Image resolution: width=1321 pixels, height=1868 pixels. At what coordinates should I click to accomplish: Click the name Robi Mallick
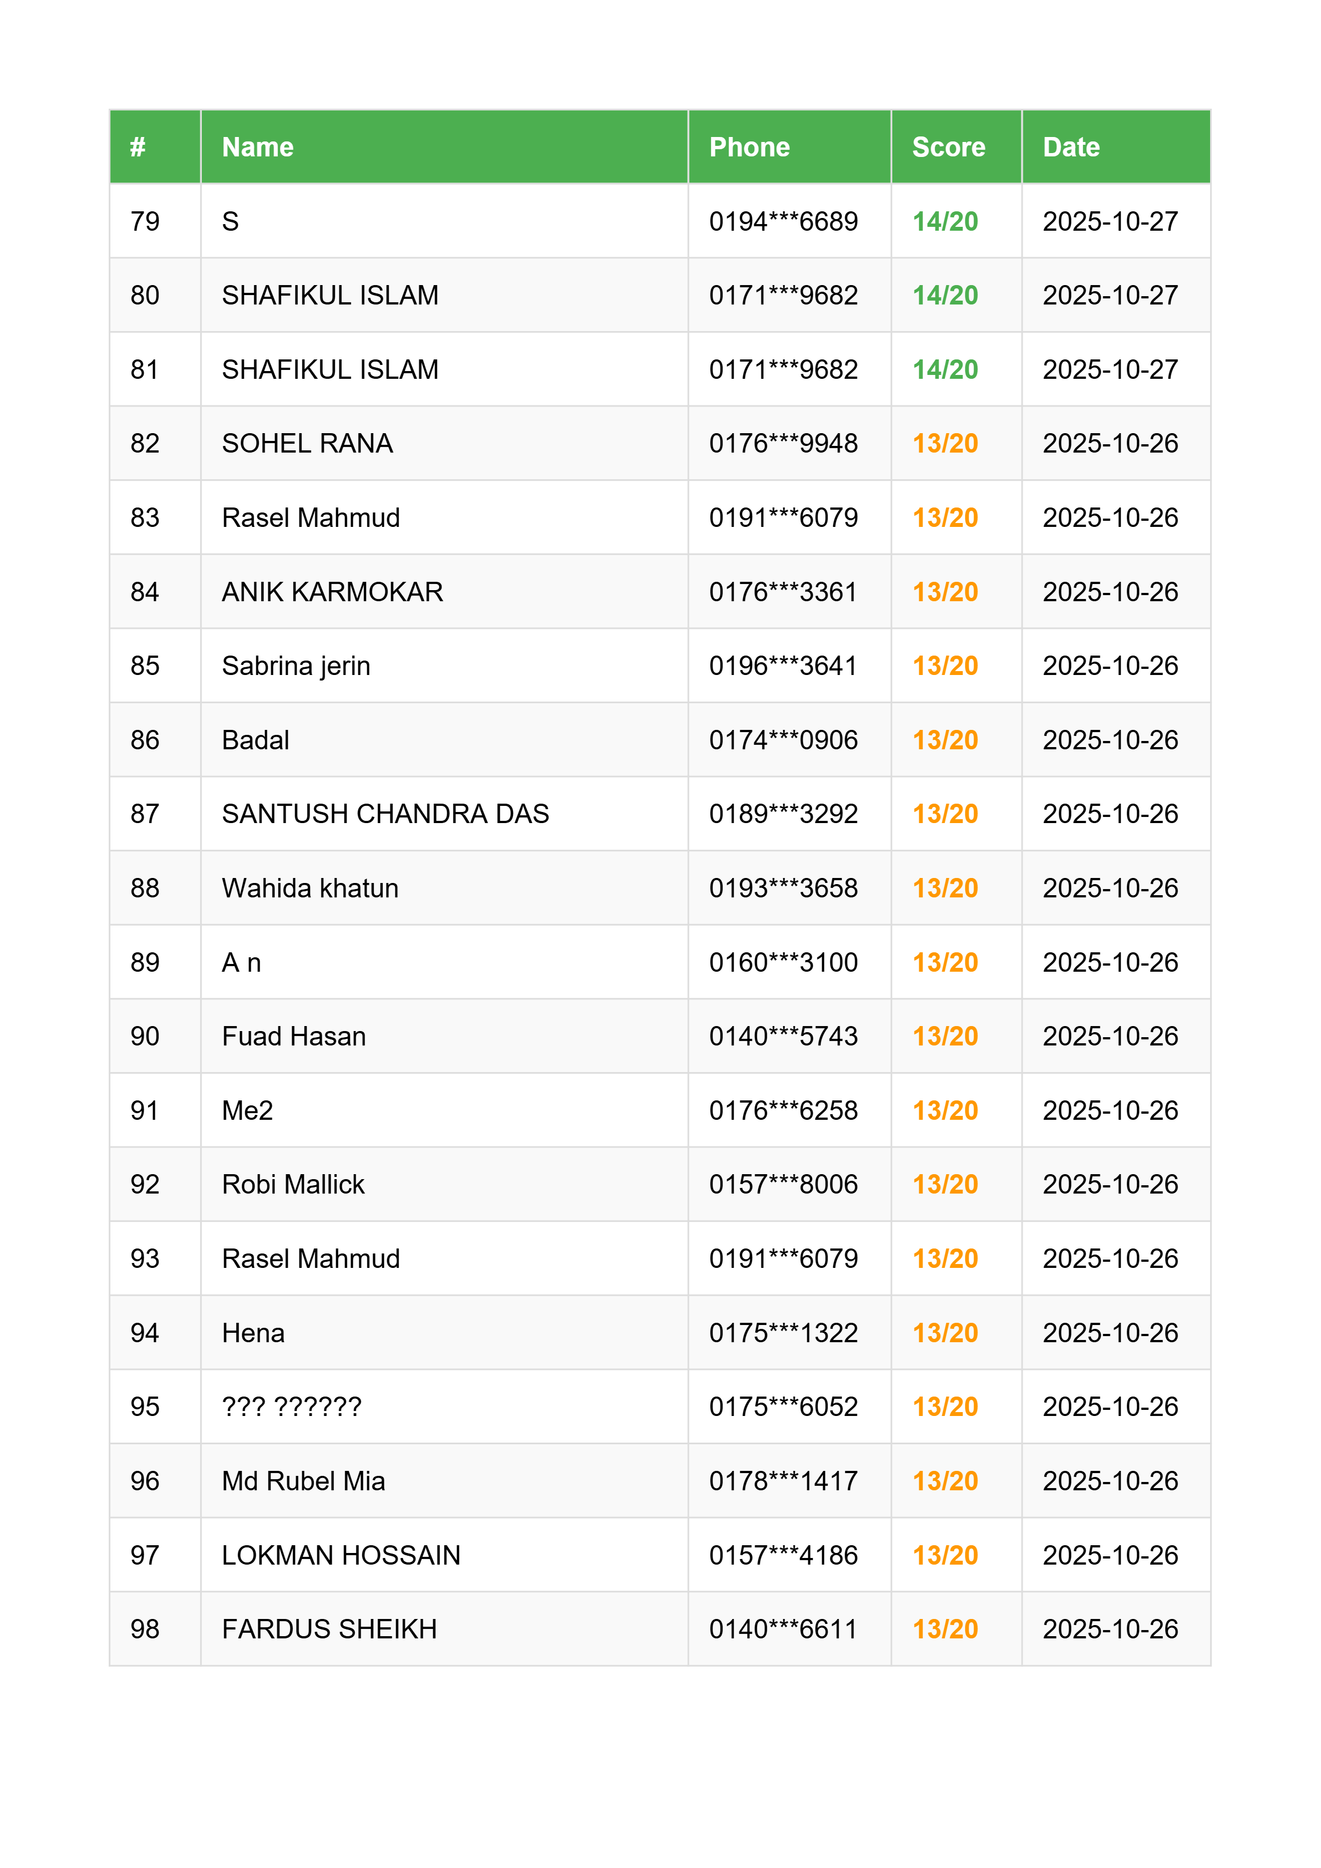coord(293,1185)
